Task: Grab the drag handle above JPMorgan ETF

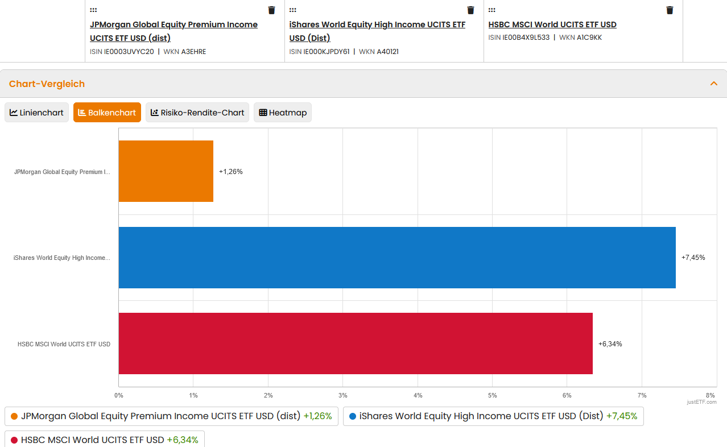Action: click(x=93, y=10)
